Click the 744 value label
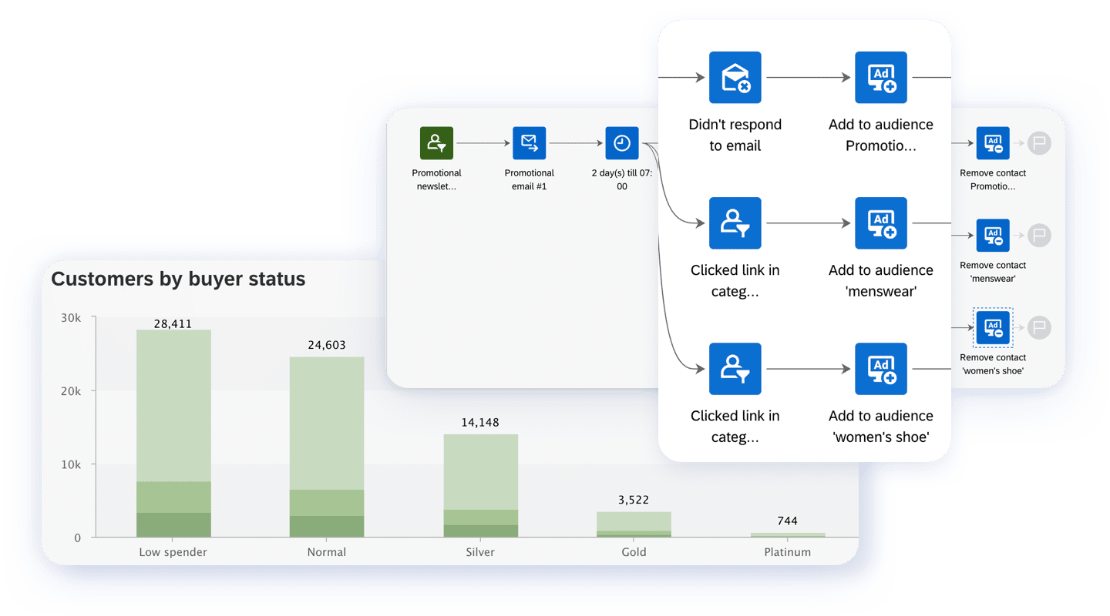This screenshot has width=1110, height=616. tap(788, 521)
